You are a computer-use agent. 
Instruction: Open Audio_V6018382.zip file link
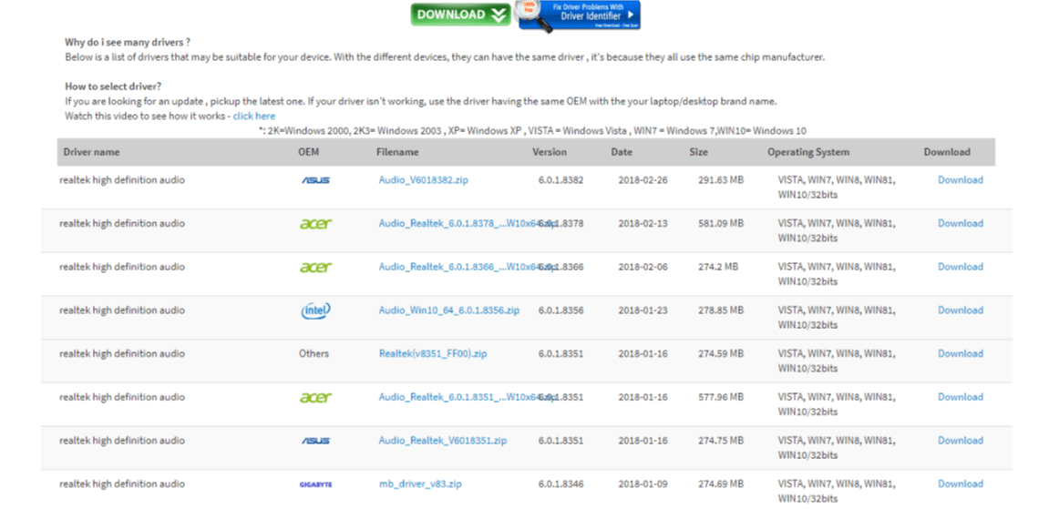424,179
